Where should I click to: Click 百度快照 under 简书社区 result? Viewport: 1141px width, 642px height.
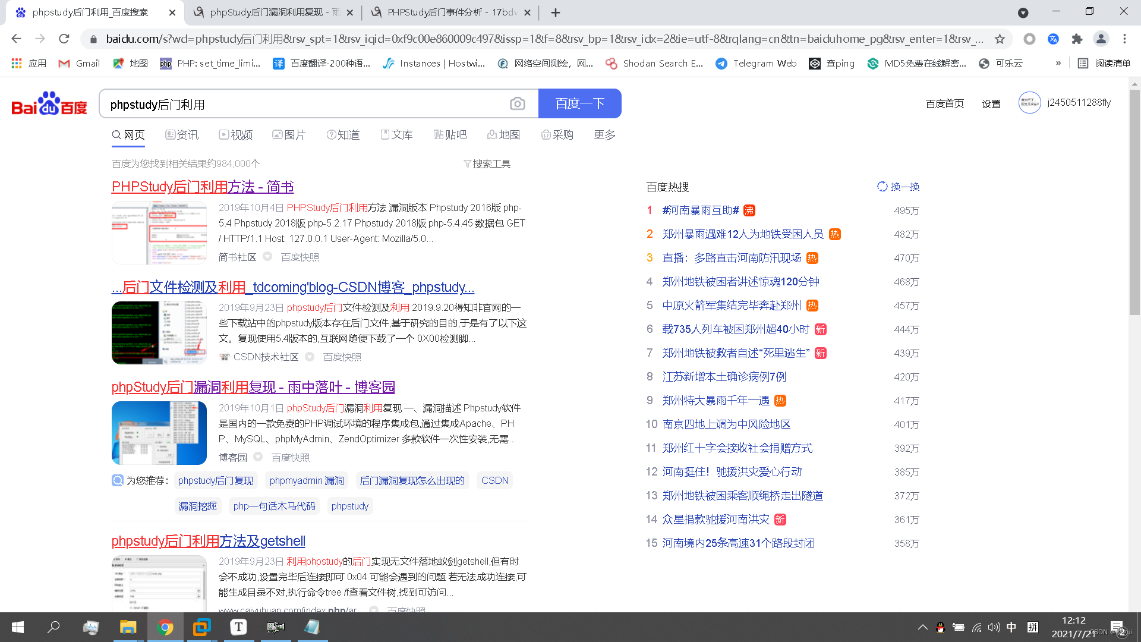click(x=300, y=257)
